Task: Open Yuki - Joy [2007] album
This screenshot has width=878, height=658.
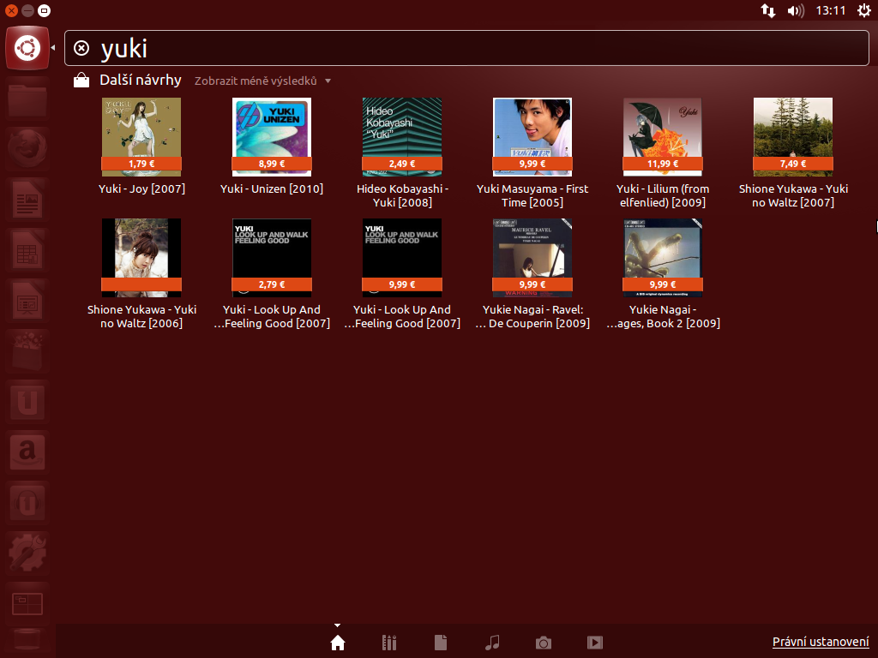Action: pyautogui.click(x=141, y=147)
